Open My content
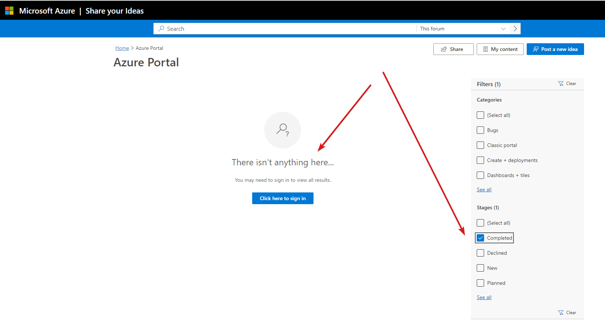The image size is (605, 324). click(500, 49)
